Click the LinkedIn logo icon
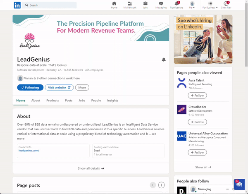This screenshot has height=194, width=248. 17,5
